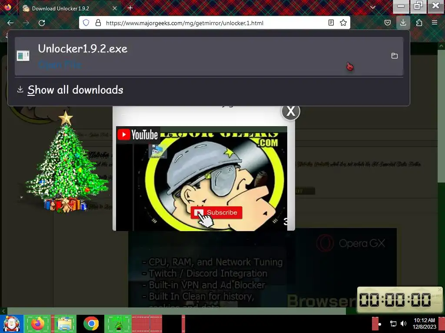Open the Extensions puzzle icon
This screenshot has width=445, height=333.
[x=419, y=23]
